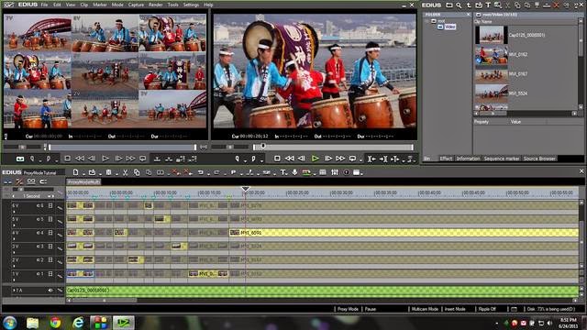
Task: Open the voice-over microphone tool
Action: [294, 172]
